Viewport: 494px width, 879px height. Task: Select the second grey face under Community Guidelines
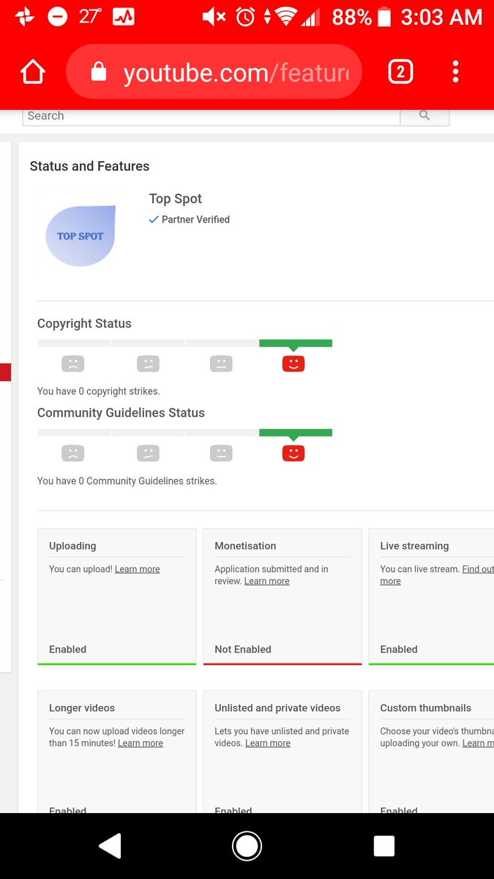(x=148, y=453)
